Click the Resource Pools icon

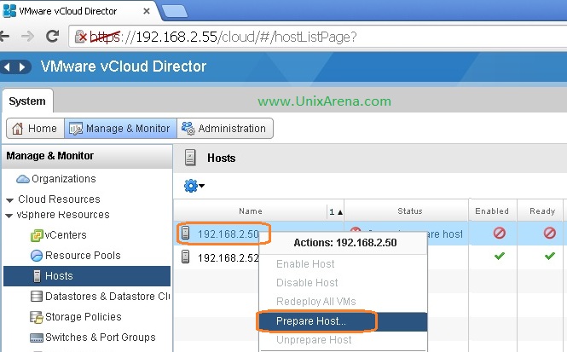[x=37, y=256]
